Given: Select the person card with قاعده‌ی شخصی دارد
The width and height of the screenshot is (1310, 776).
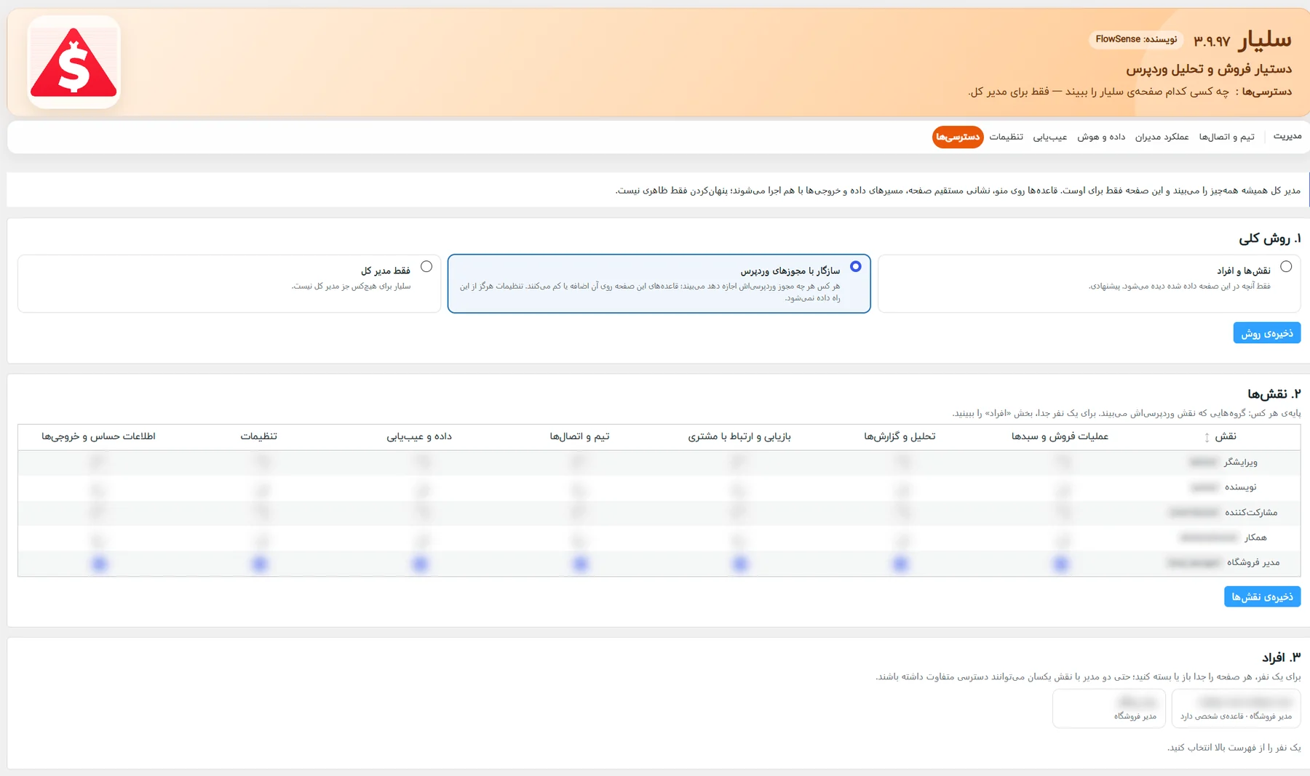Looking at the screenshot, I should [1236, 708].
